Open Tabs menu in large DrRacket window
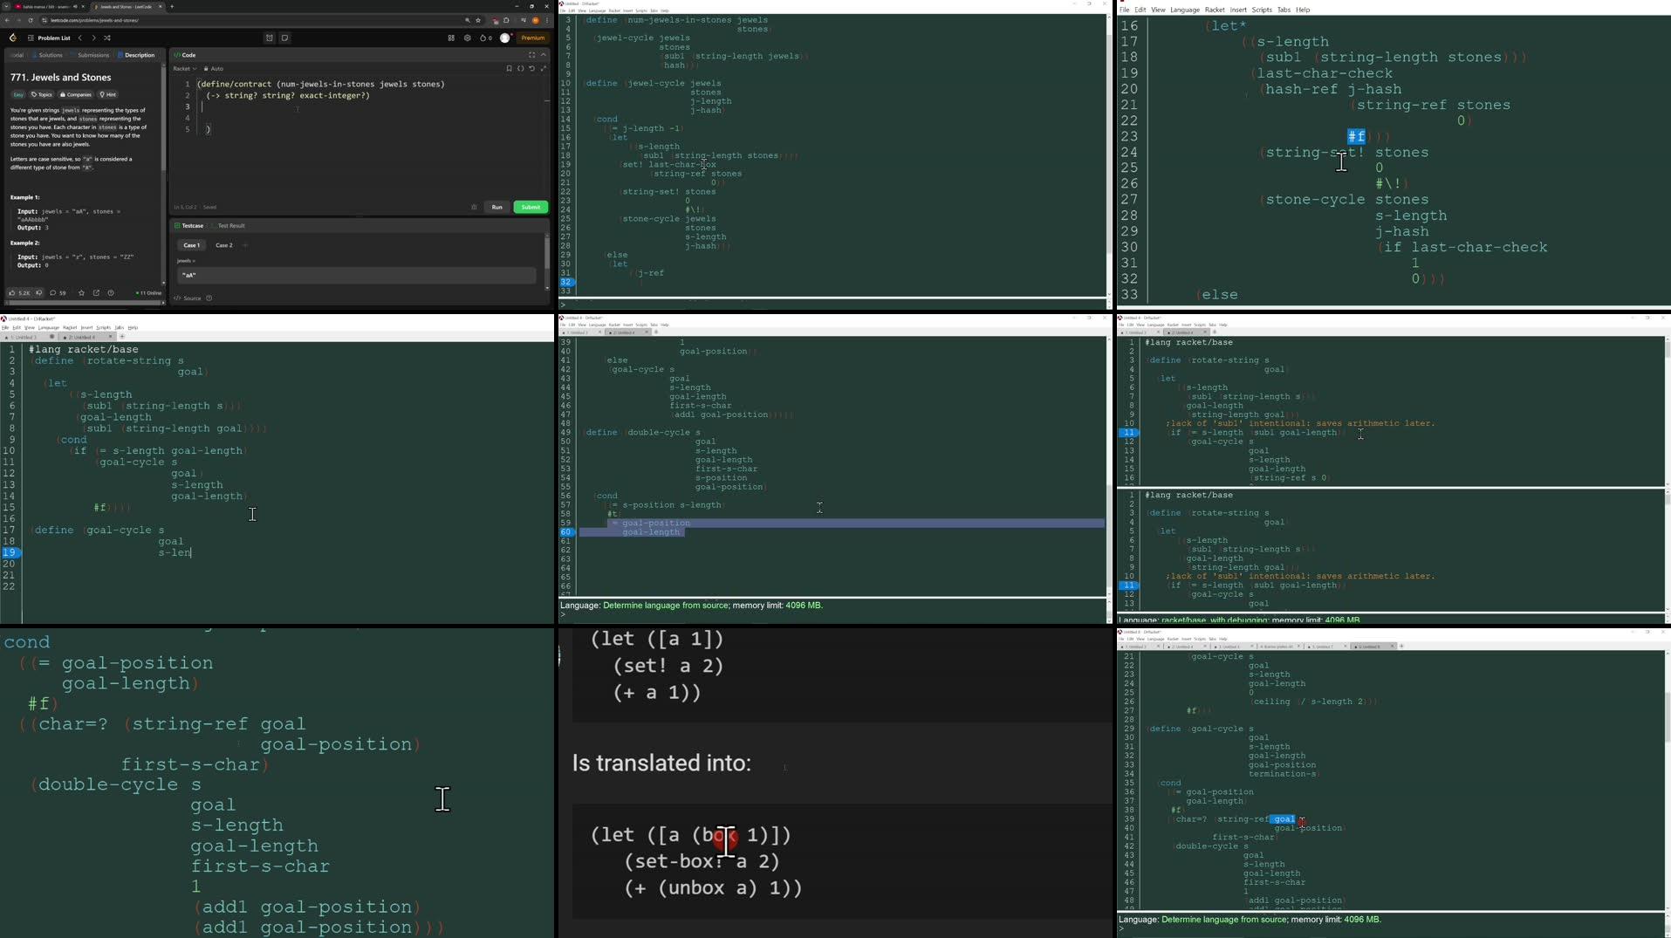 tap(1284, 10)
